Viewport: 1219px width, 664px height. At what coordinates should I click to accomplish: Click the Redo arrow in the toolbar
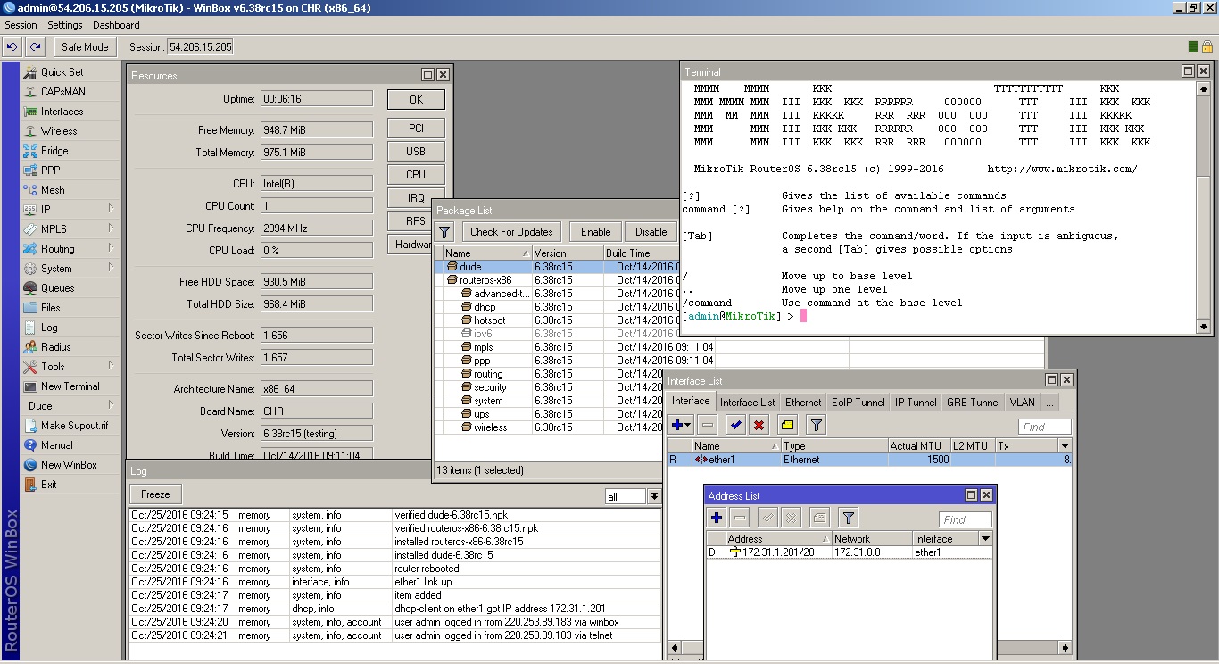pyautogui.click(x=35, y=47)
